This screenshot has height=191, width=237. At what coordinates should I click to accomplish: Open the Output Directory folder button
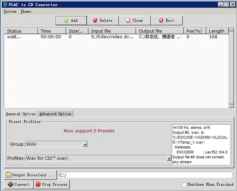30,175
